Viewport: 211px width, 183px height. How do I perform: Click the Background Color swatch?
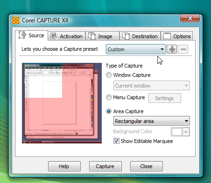[x=180, y=132]
